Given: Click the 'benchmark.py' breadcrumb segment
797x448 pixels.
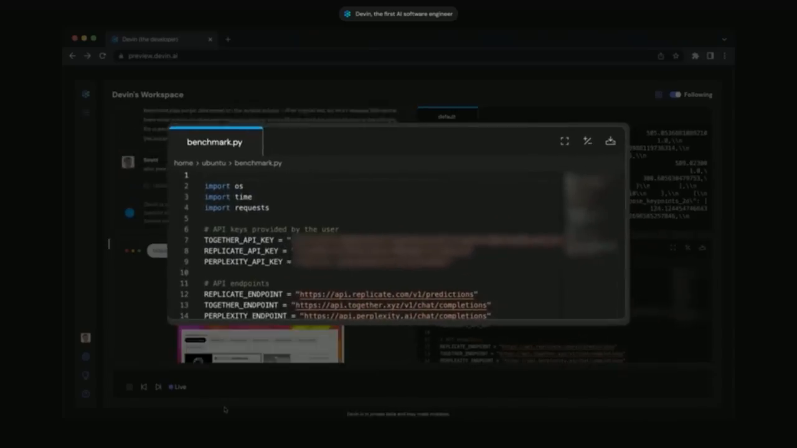Looking at the screenshot, I should click(x=258, y=163).
